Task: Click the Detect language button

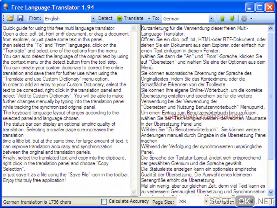Action: click(105, 18)
